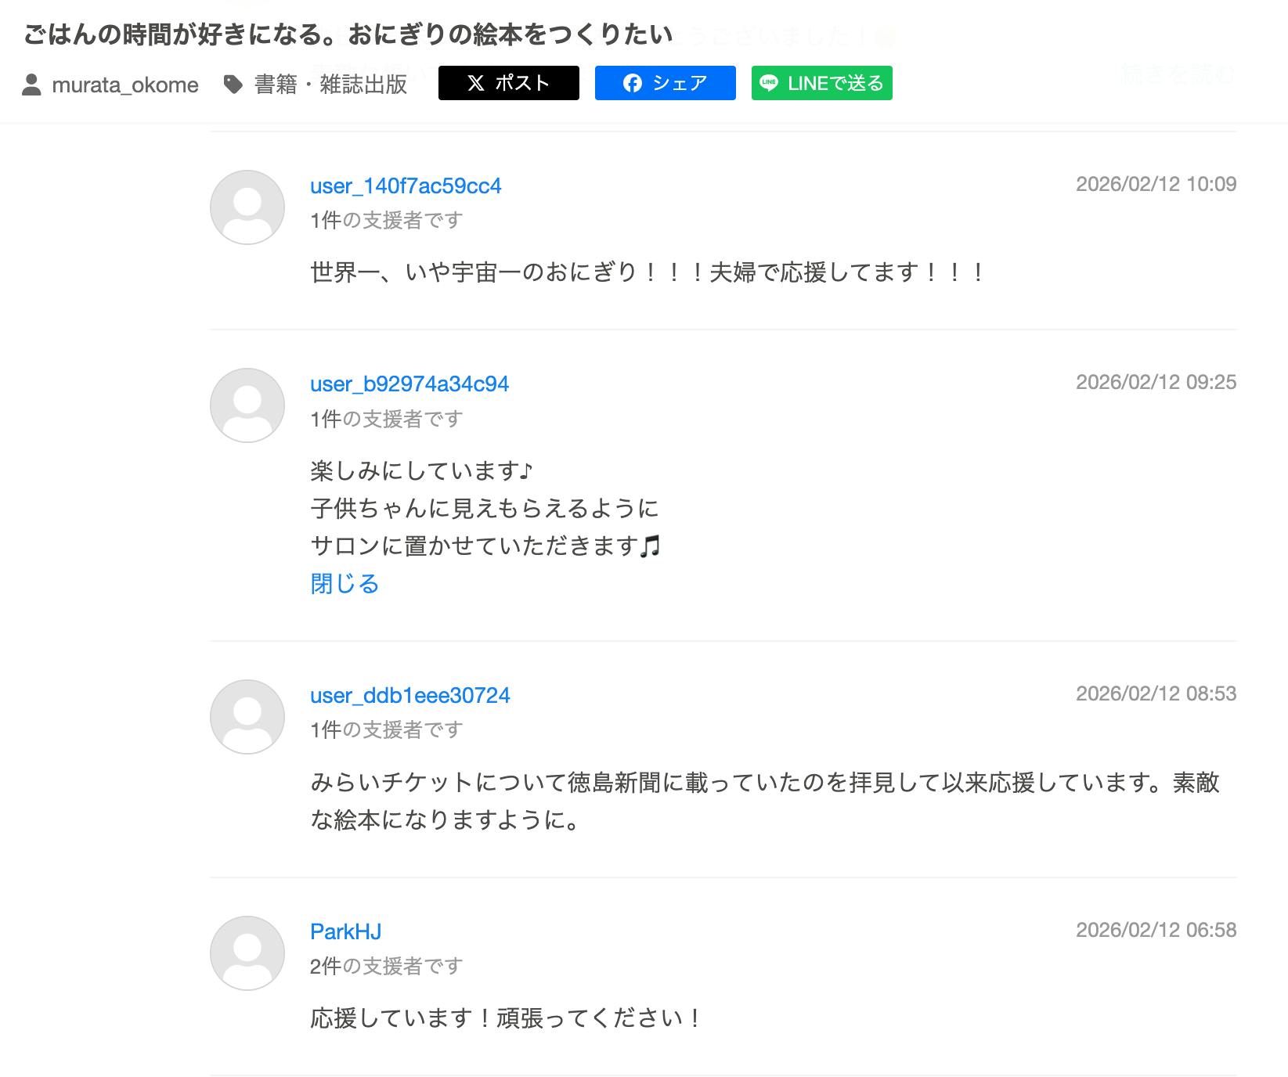Open the 書籍・雑誌出版 category
Image resolution: width=1288 pixels, height=1077 pixels.
pyautogui.click(x=330, y=85)
